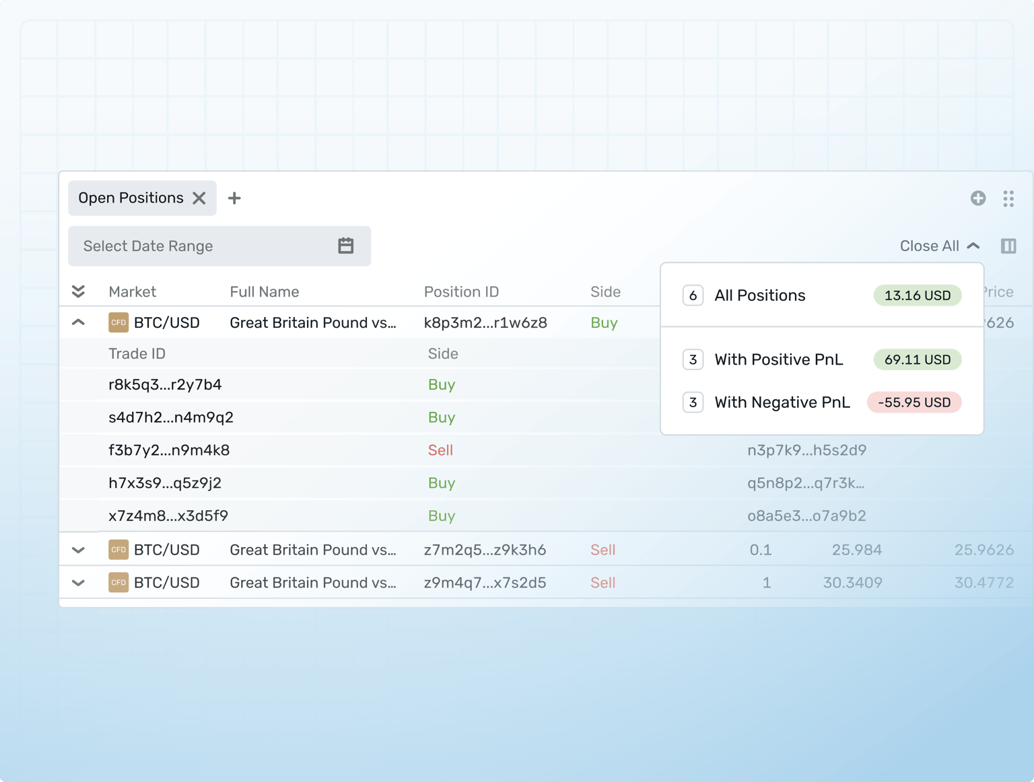Choose With Positive PnL option
This screenshot has height=782, width=1034.
822,359
